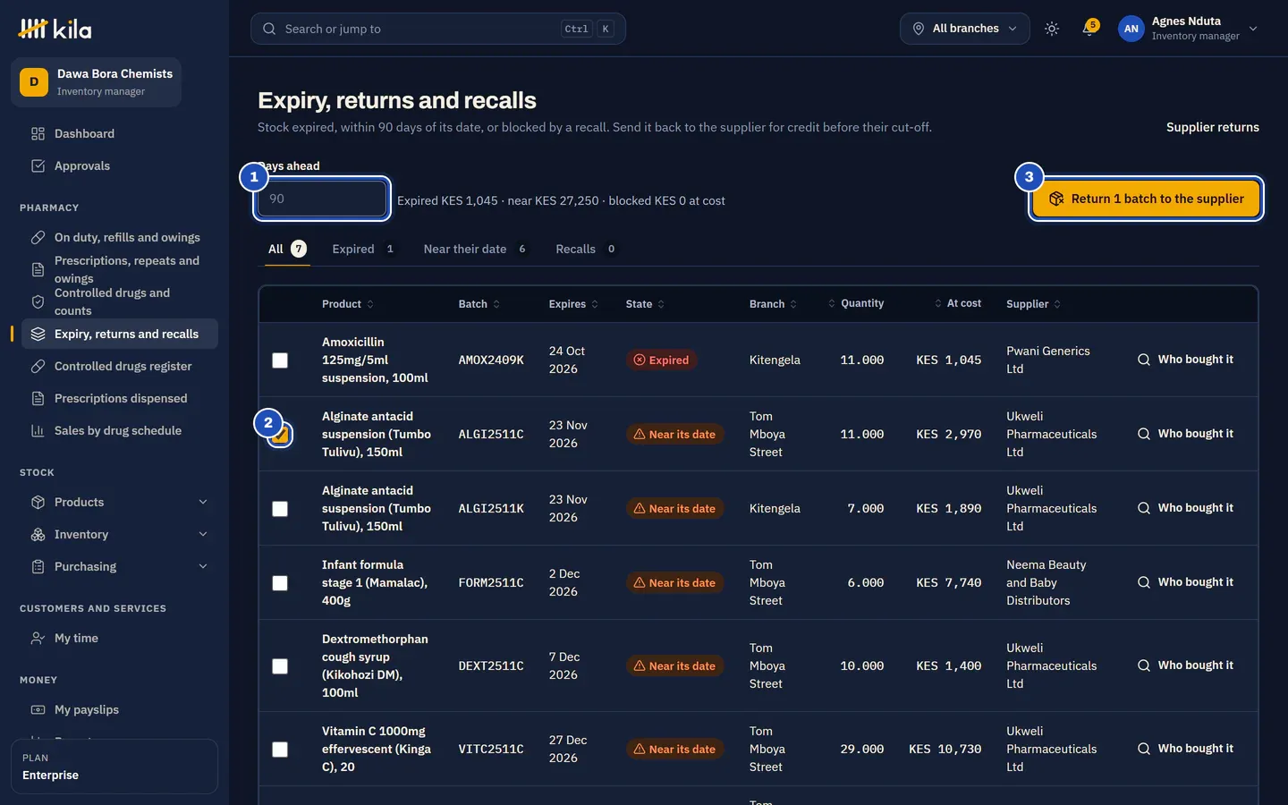Expand the Products sidebar section
The height and width of the screenshot is (805, 1288).
[120, 502]
